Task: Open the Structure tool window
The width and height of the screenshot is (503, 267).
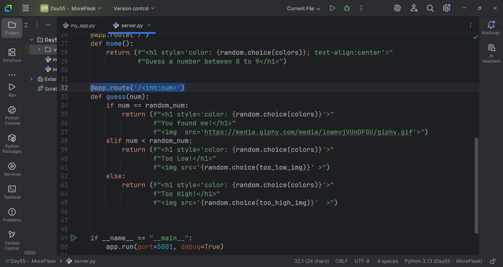Action: click(x=12, y=56)
